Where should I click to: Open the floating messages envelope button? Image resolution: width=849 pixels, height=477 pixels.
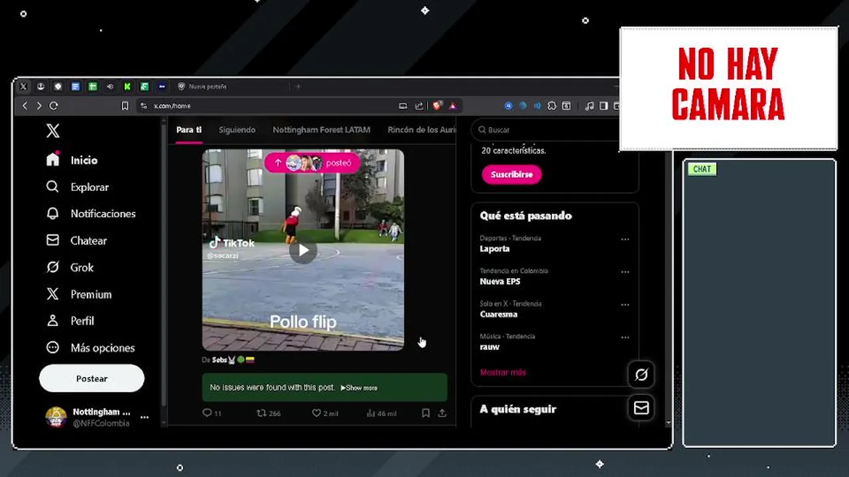641,409
